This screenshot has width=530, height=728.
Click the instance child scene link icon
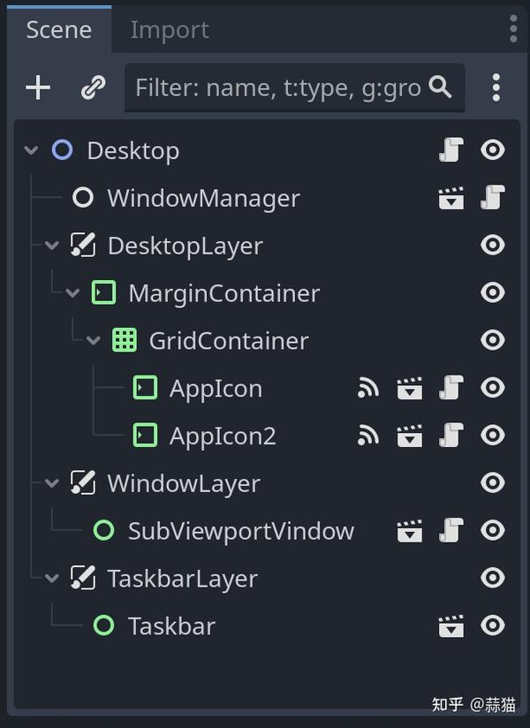[x=93, y=87]
